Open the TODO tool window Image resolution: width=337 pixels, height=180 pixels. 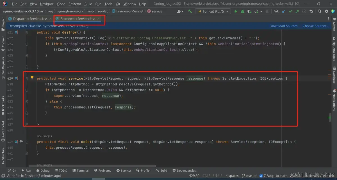[x=61, y=170]
